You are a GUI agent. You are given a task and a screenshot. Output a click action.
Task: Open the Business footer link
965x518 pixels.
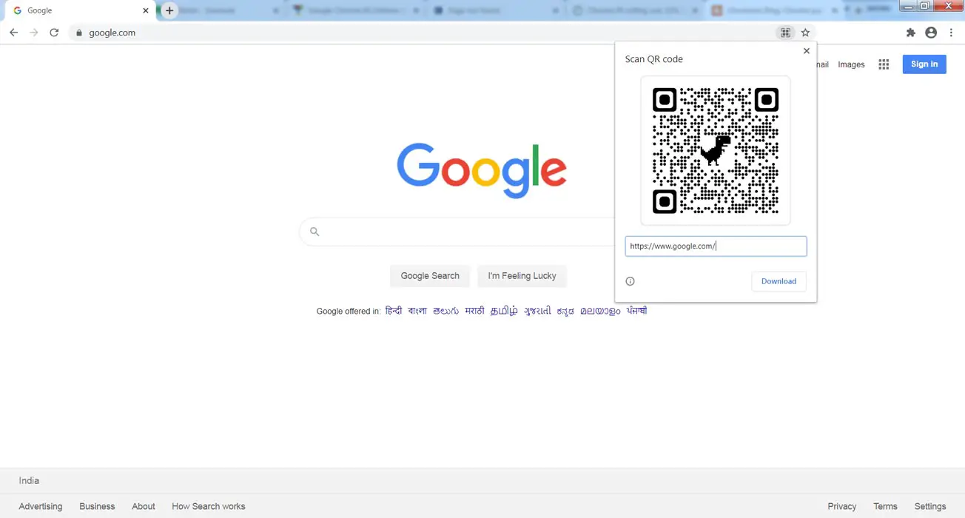click(97, 507)
